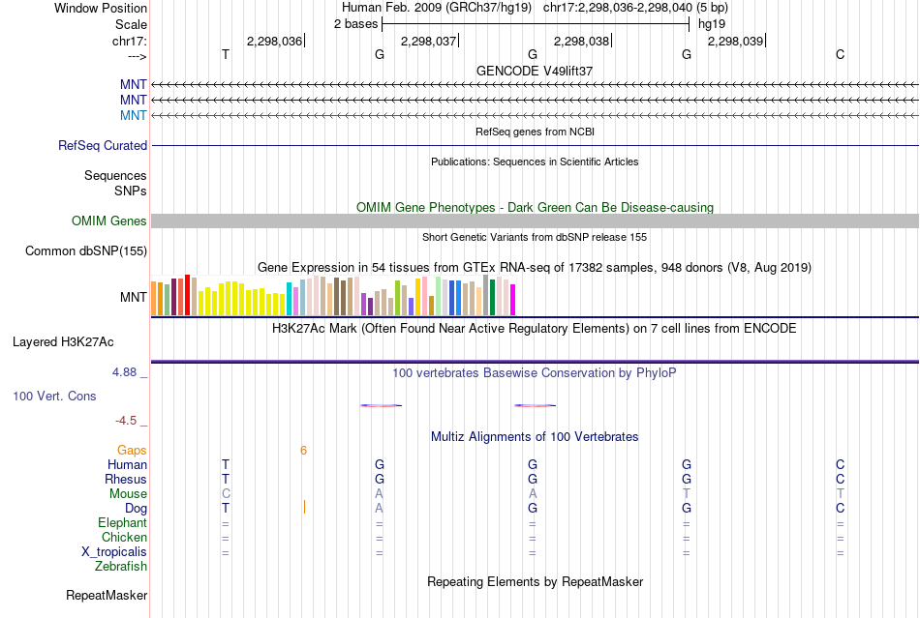
Task: Click the hg19 text beside scale bar
Action: point(712,24)
